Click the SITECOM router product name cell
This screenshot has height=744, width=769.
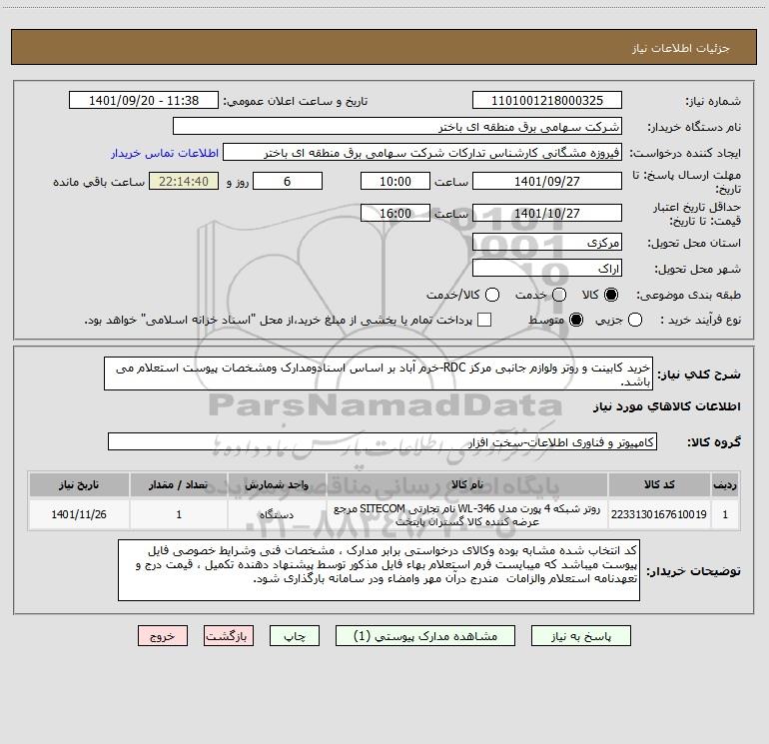(467, 514)
